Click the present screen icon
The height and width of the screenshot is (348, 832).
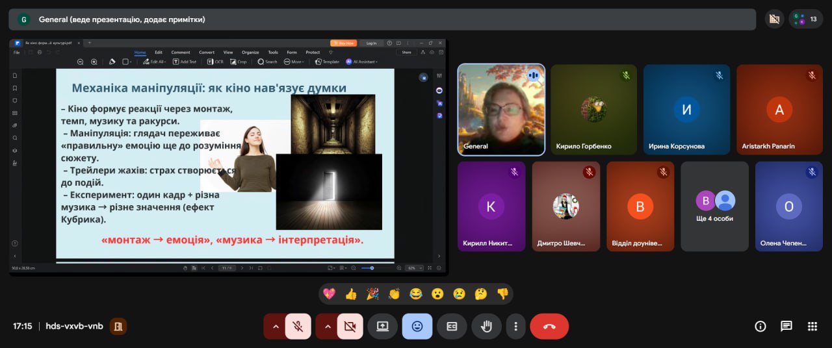382,327
